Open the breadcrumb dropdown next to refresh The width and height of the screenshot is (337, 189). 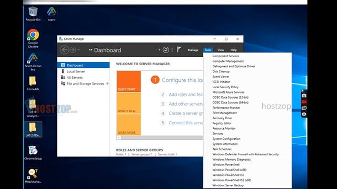pyautogui.click(x=159, y=50)
